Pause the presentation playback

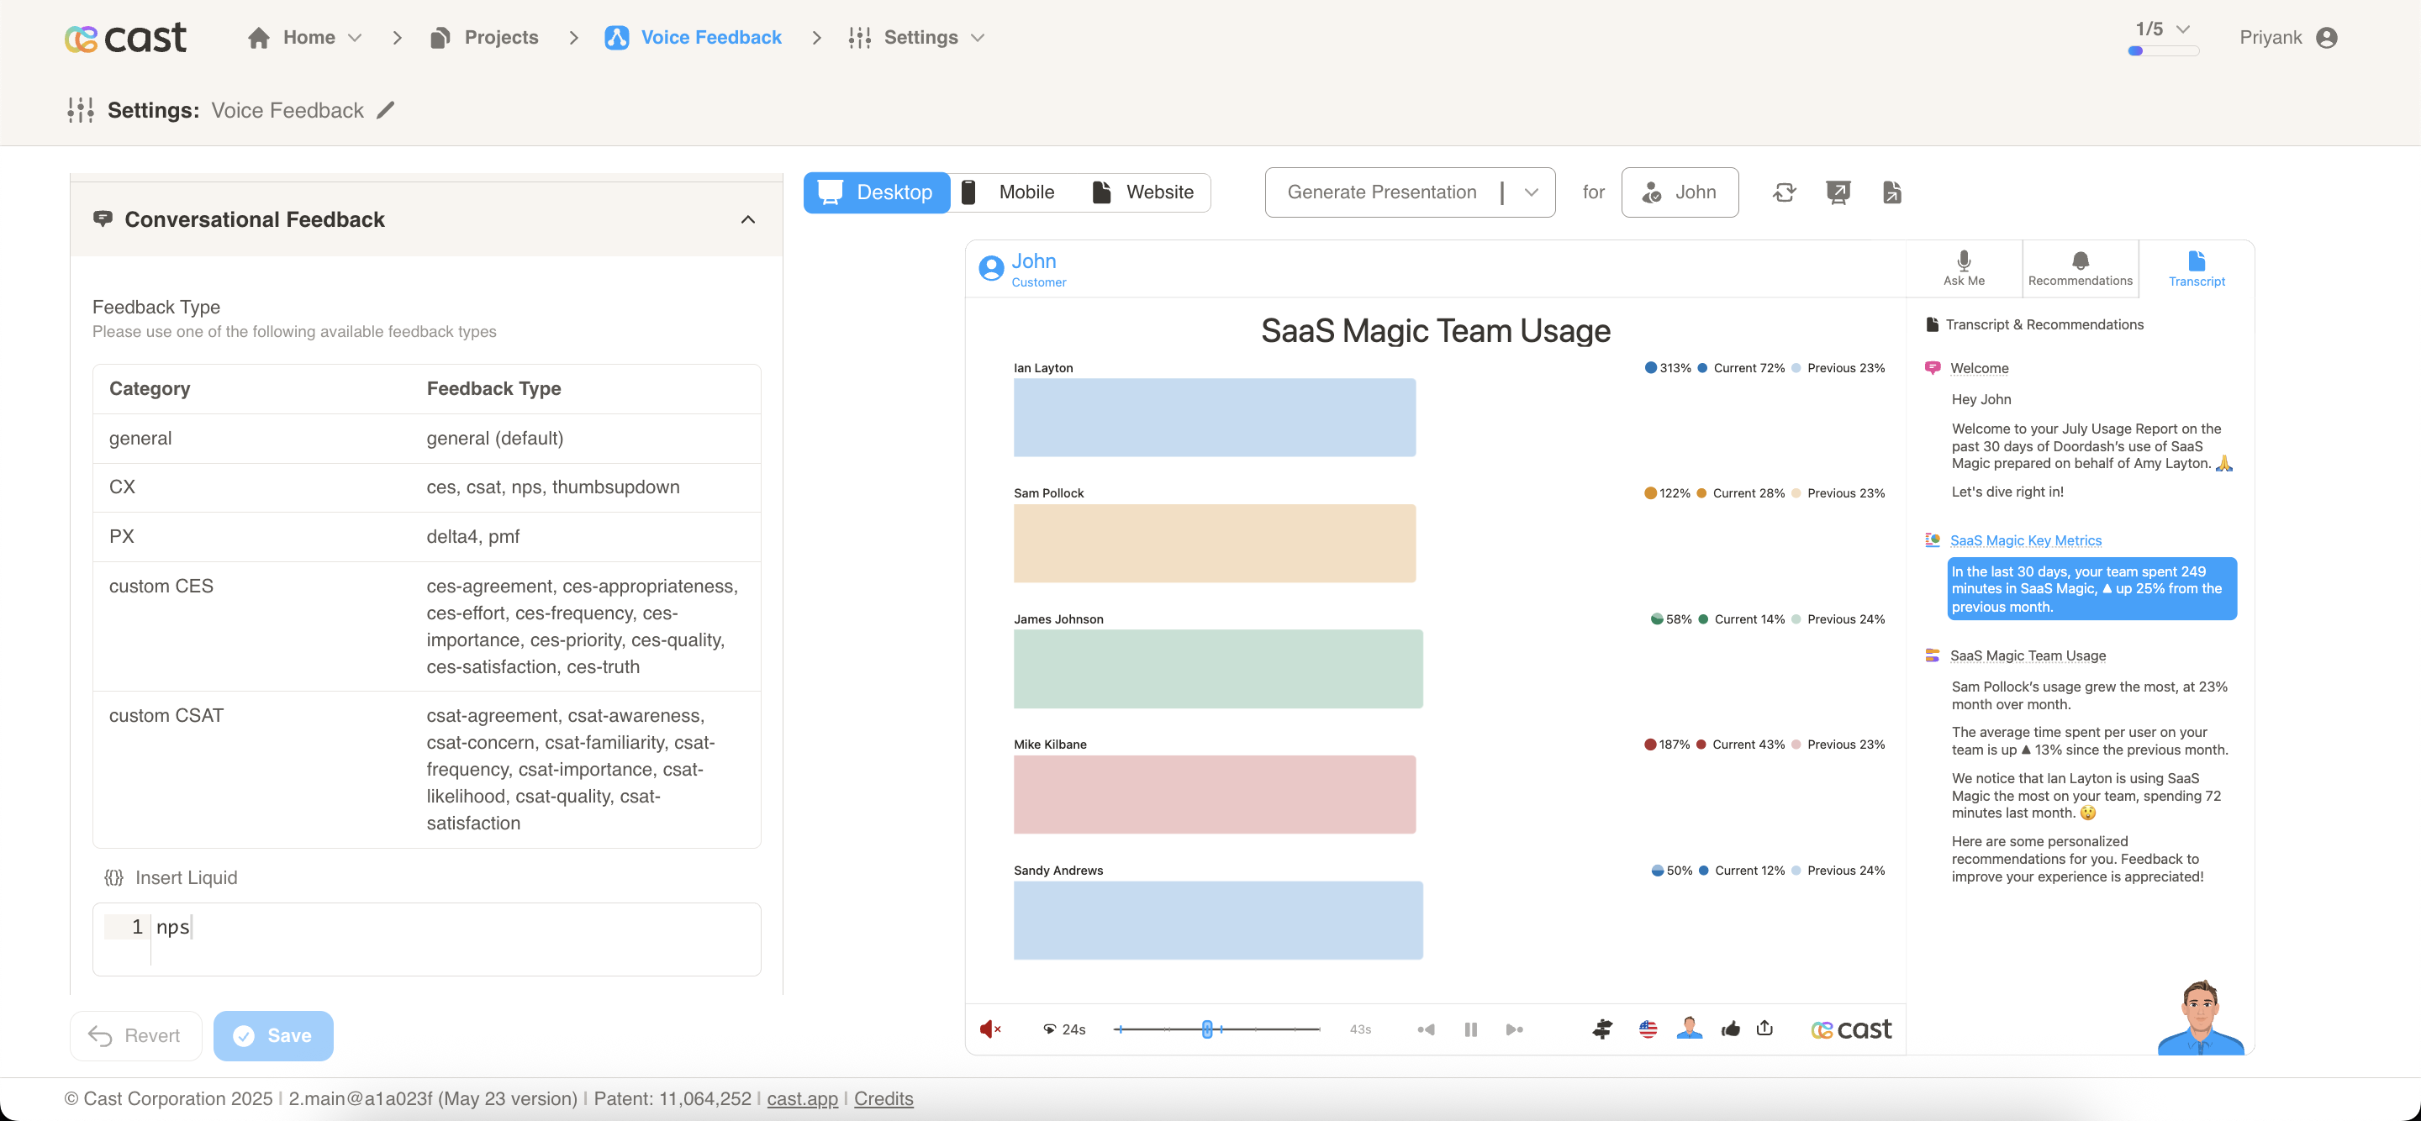(x=1471, y=1029)
